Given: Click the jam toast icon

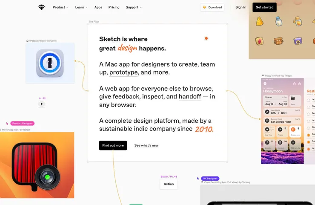Looking at the screenshot, I should [259, 41].
